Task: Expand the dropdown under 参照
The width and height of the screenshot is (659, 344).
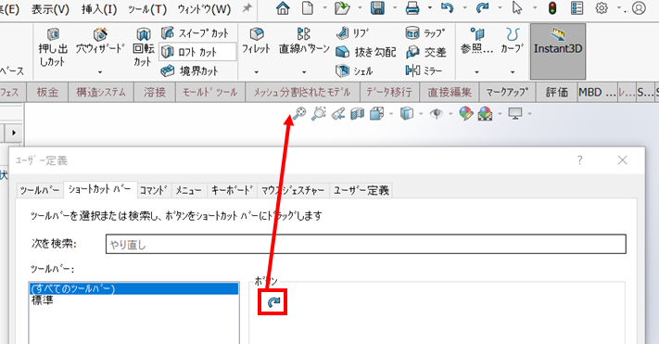Action: [476, 72]
